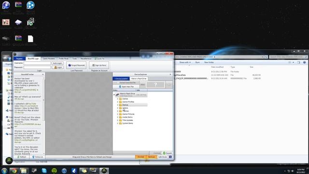Open Chrome from the taskbar
The height and width of the screenshot is (174, 309).
tap(14, 171)
